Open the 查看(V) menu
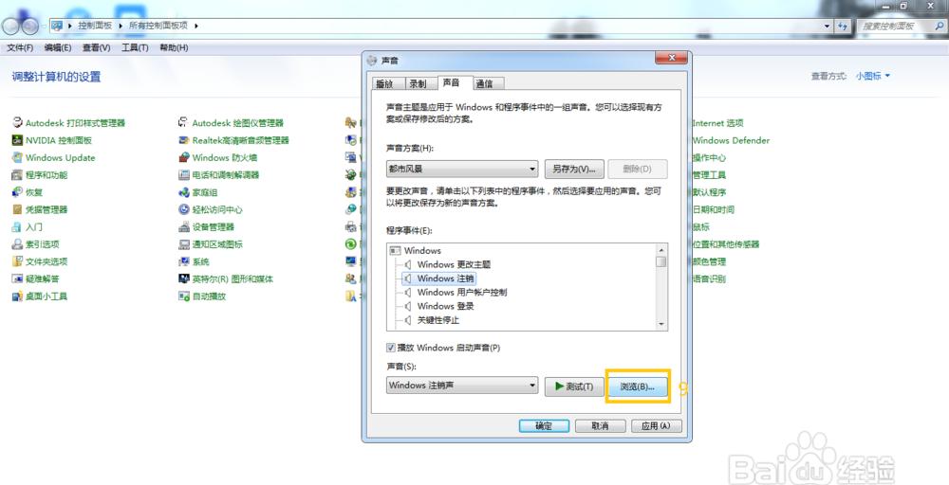Image resolution: width=949 pixels, height=485 pixels. click(x=96, y=47)
